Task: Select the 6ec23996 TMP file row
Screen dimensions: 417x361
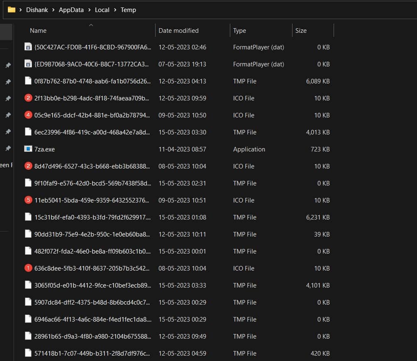Action: pos(83,132)
